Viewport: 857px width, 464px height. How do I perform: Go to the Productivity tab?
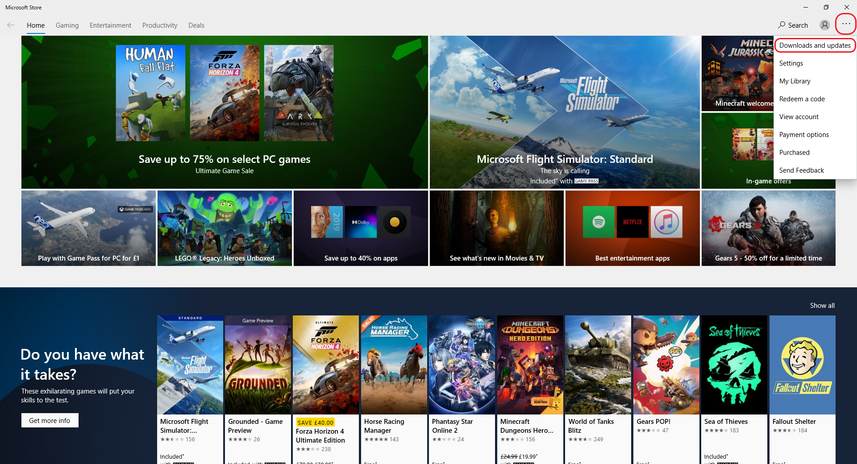pyautogui.click(x=160, y=25)
